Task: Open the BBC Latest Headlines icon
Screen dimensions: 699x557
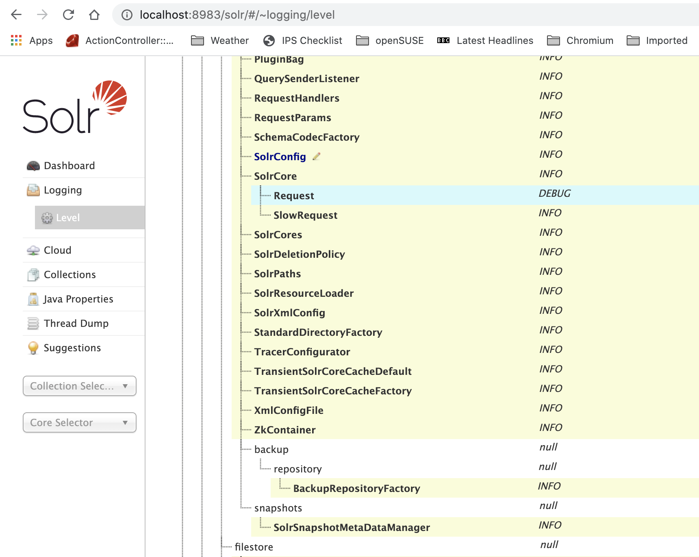Action: (x=443, y=40)
